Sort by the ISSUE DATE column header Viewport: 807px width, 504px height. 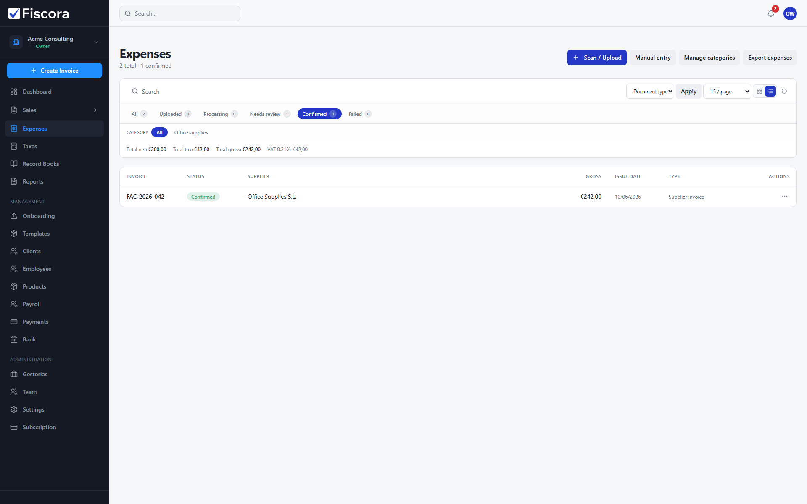(x=628, y=176)
